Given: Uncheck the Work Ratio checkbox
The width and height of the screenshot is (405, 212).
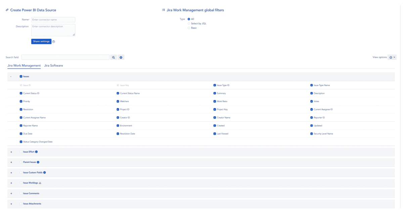Looking at the screenshot, I should (x=215, y=101).
